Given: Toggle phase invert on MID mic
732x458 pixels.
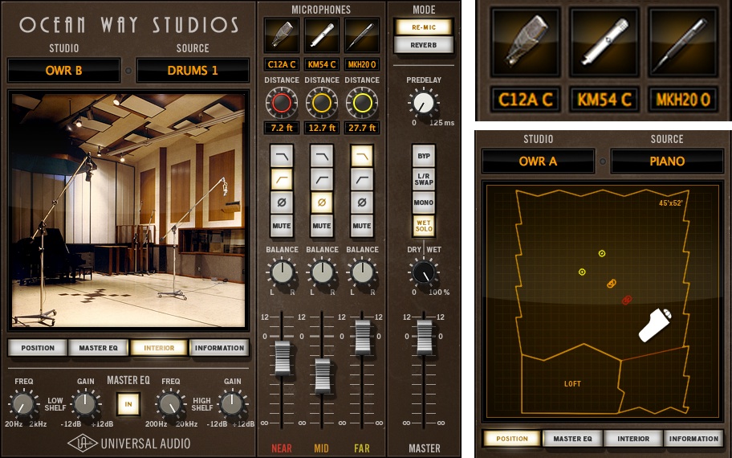Looking at the screenshot, I should click(x=322, y=202).
